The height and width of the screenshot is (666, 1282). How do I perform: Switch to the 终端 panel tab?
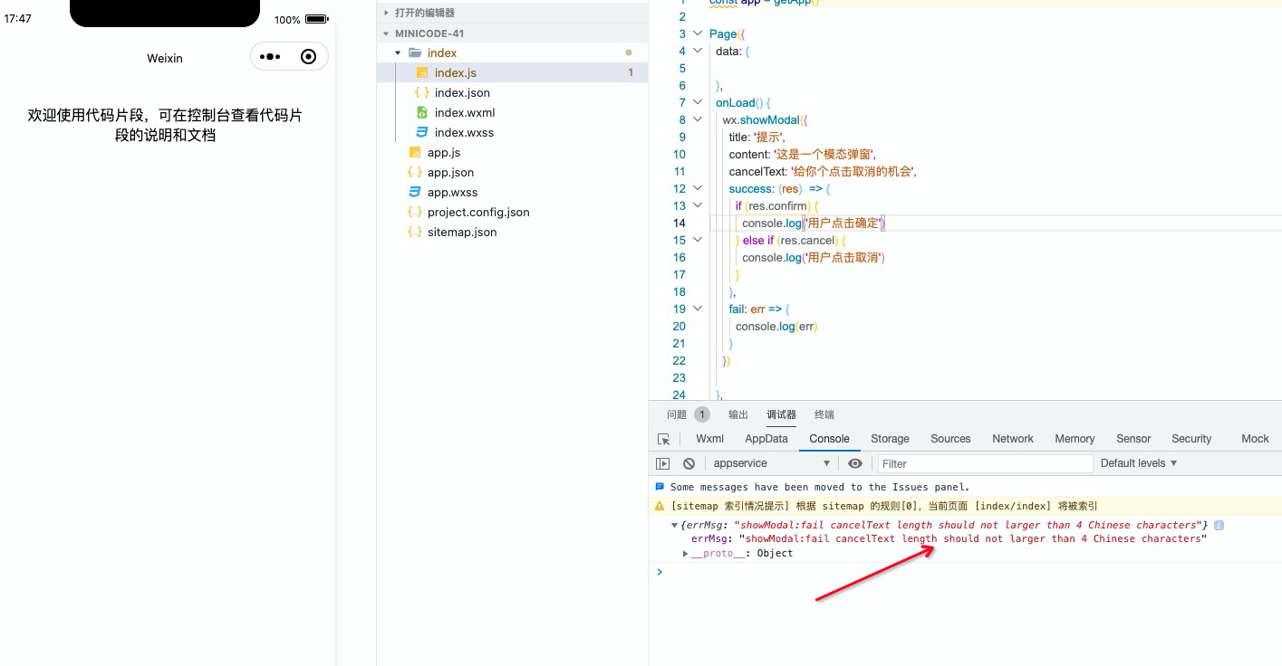(824, 414)
